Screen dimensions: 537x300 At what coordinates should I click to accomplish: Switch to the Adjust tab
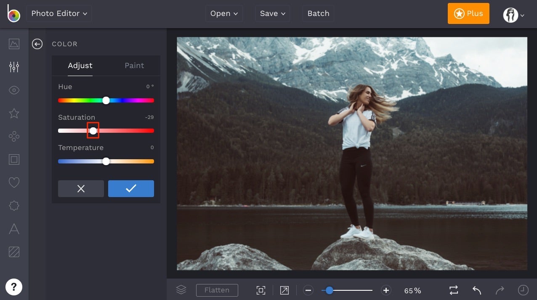[80, 66]
